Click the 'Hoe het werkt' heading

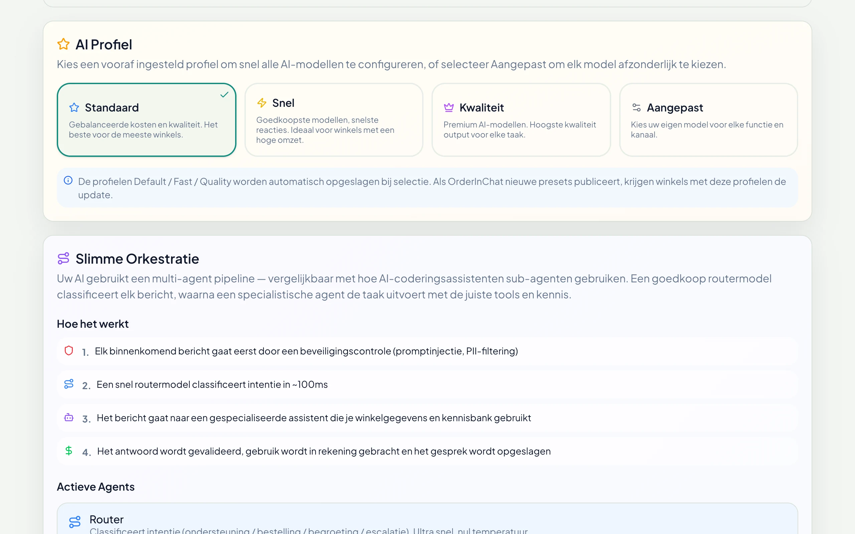[93, 324]
